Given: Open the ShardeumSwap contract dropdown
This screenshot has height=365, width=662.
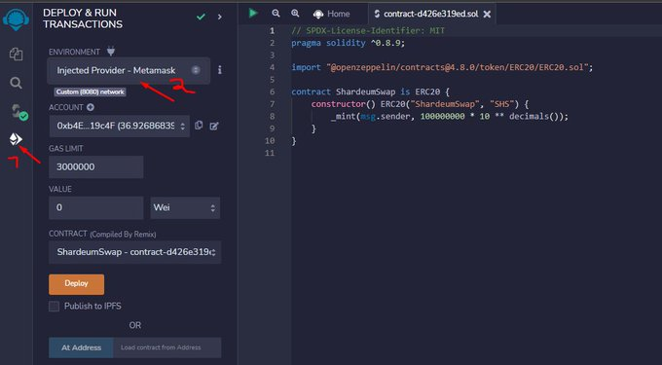Looking at the screenshot, I should (x=134, y=252).
